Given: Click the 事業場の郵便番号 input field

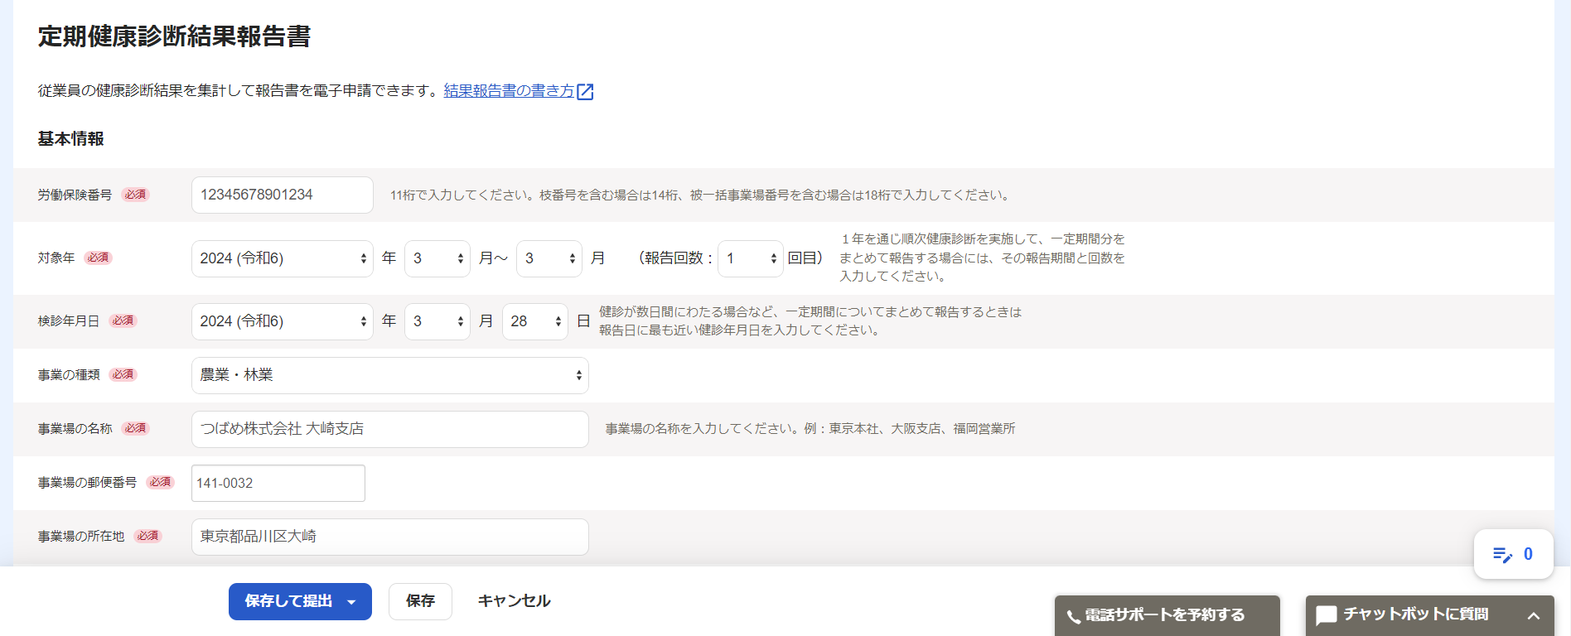Looking at the screenshot, I should click(278, 483).
